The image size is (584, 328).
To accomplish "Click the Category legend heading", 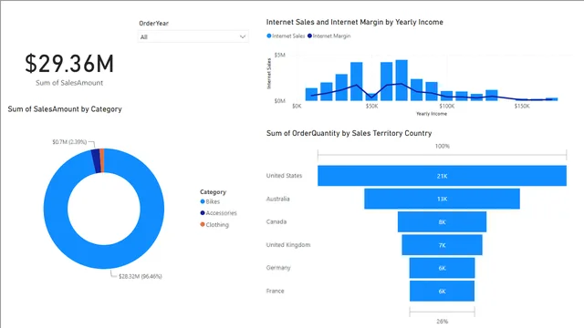I will tap(213, 192).
